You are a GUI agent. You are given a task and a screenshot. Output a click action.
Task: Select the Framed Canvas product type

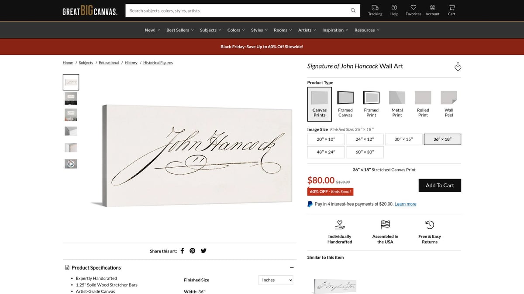[x=345, y=104]
